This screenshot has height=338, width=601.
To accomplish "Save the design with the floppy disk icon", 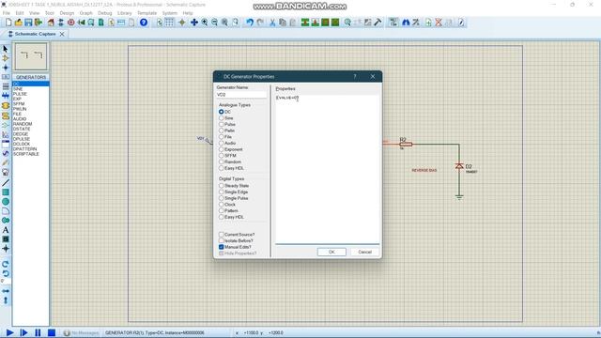I will pos(28,23).
